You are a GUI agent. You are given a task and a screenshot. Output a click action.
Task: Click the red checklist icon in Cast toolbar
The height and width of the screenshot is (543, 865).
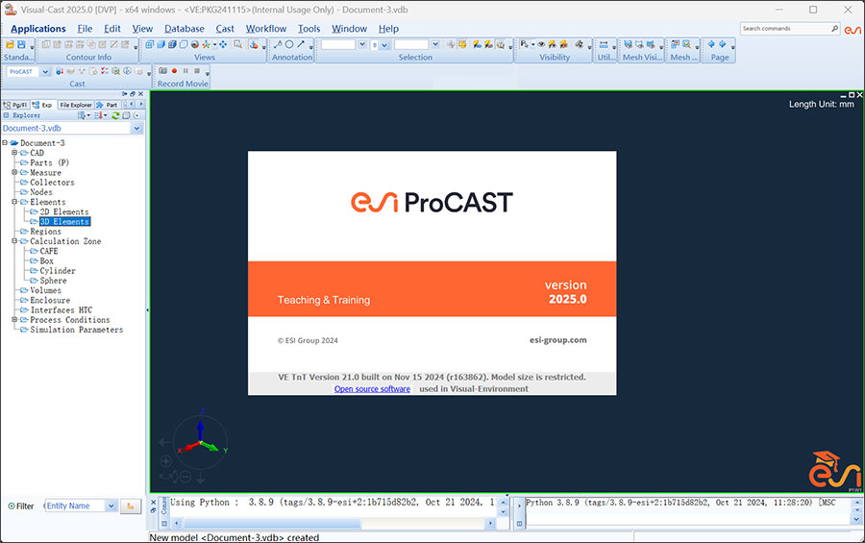pos(104,71)
